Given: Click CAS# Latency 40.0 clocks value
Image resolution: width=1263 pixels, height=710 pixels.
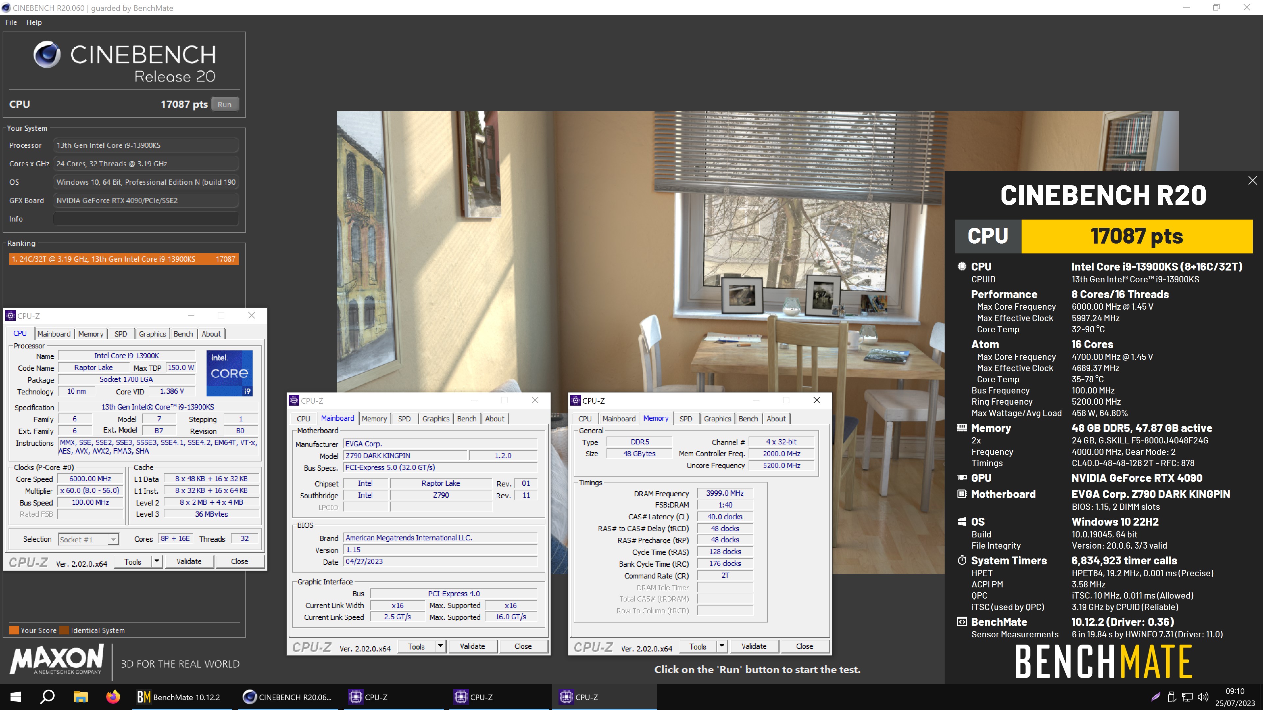Looking at the screenshot, I should [x=725, y=516].
